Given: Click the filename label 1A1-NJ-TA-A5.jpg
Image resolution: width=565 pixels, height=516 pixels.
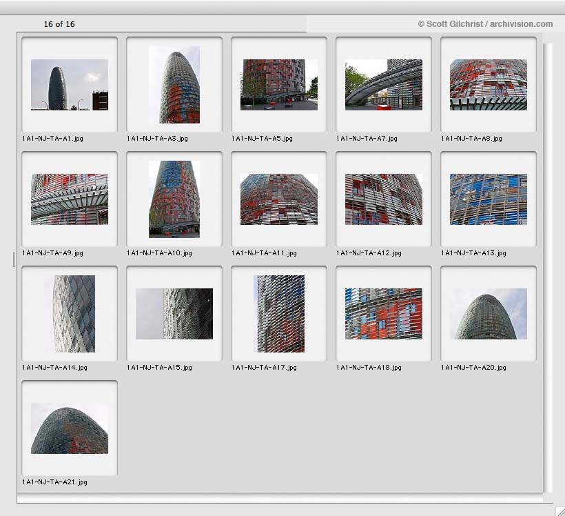Looking at the screenshot, I should pos(262,139).
